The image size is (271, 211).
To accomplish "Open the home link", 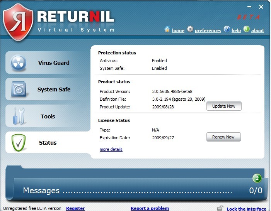I will [x=178, y=30].
